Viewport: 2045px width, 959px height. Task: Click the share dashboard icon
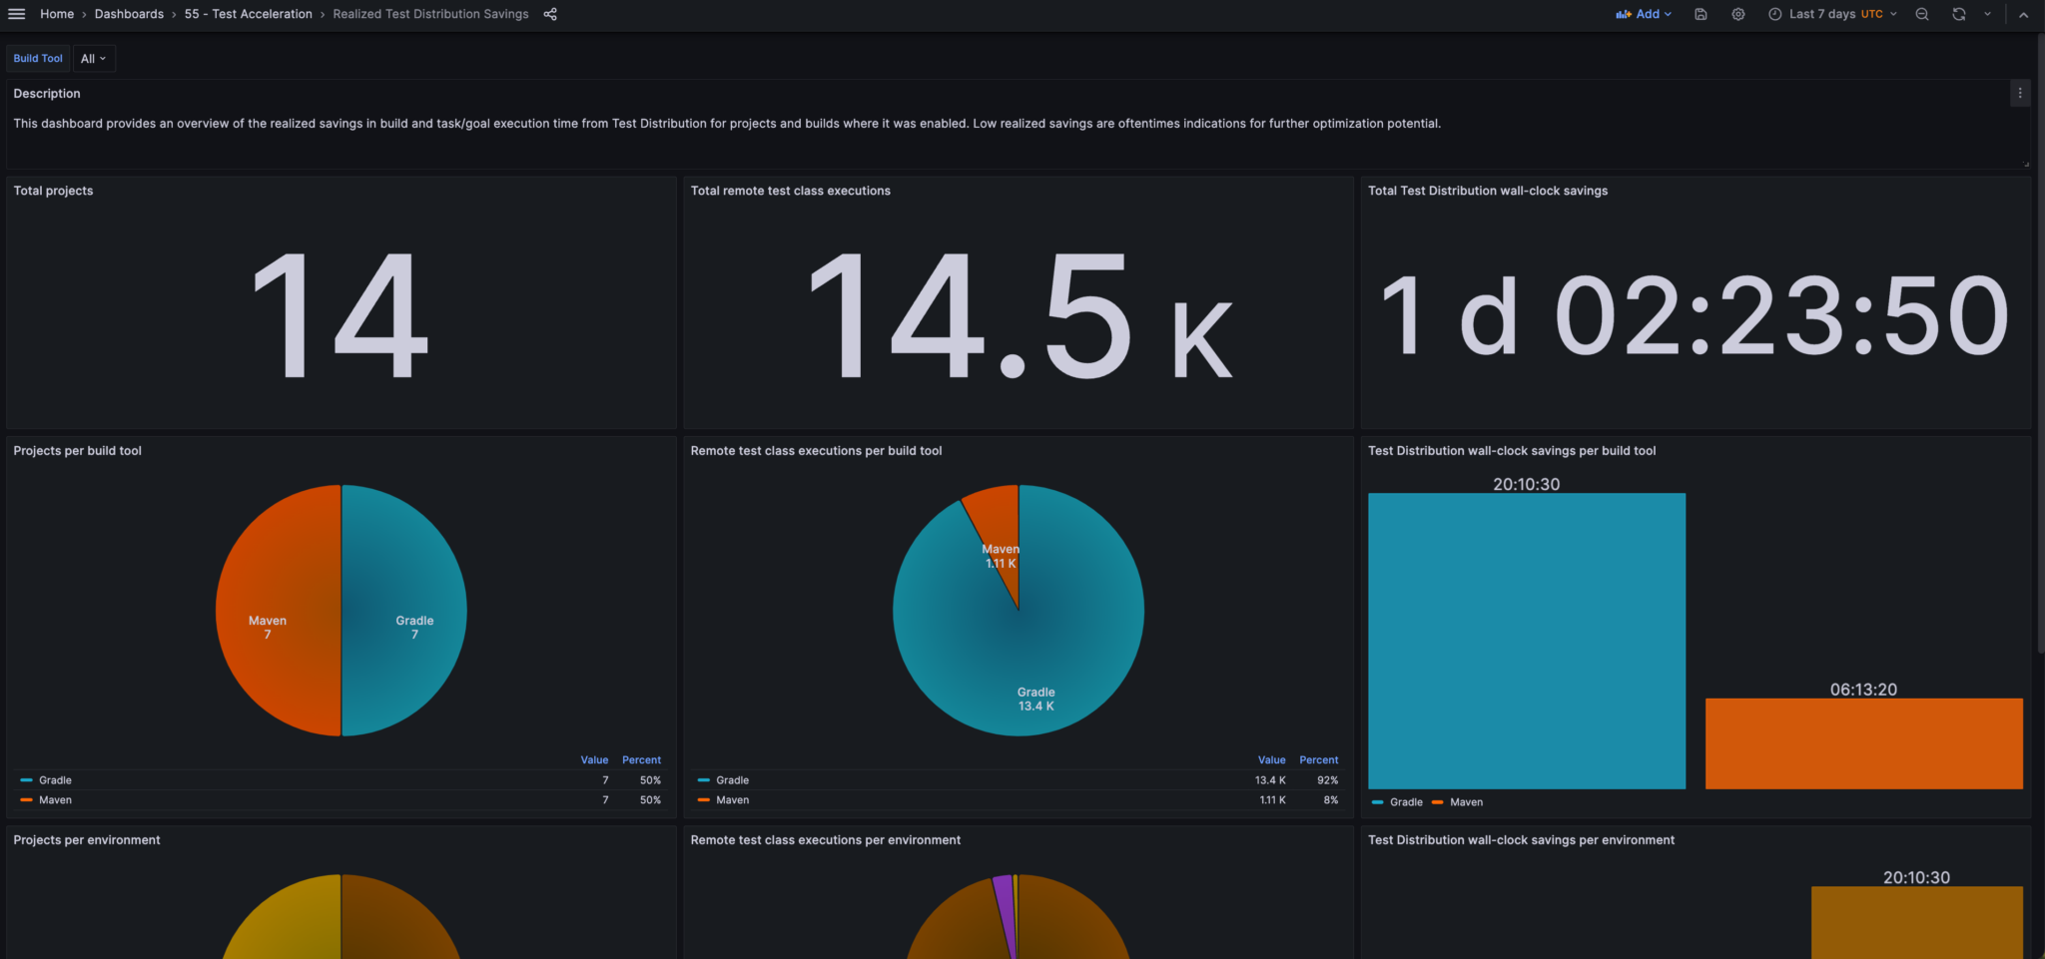[x=550, y=14]
